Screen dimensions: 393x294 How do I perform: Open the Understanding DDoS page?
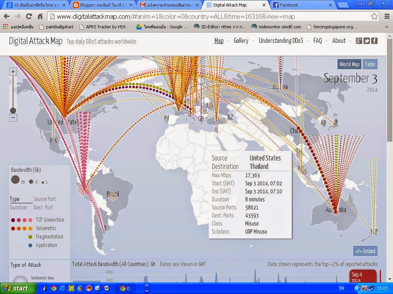pyautogui.click(x=281, y=41)
